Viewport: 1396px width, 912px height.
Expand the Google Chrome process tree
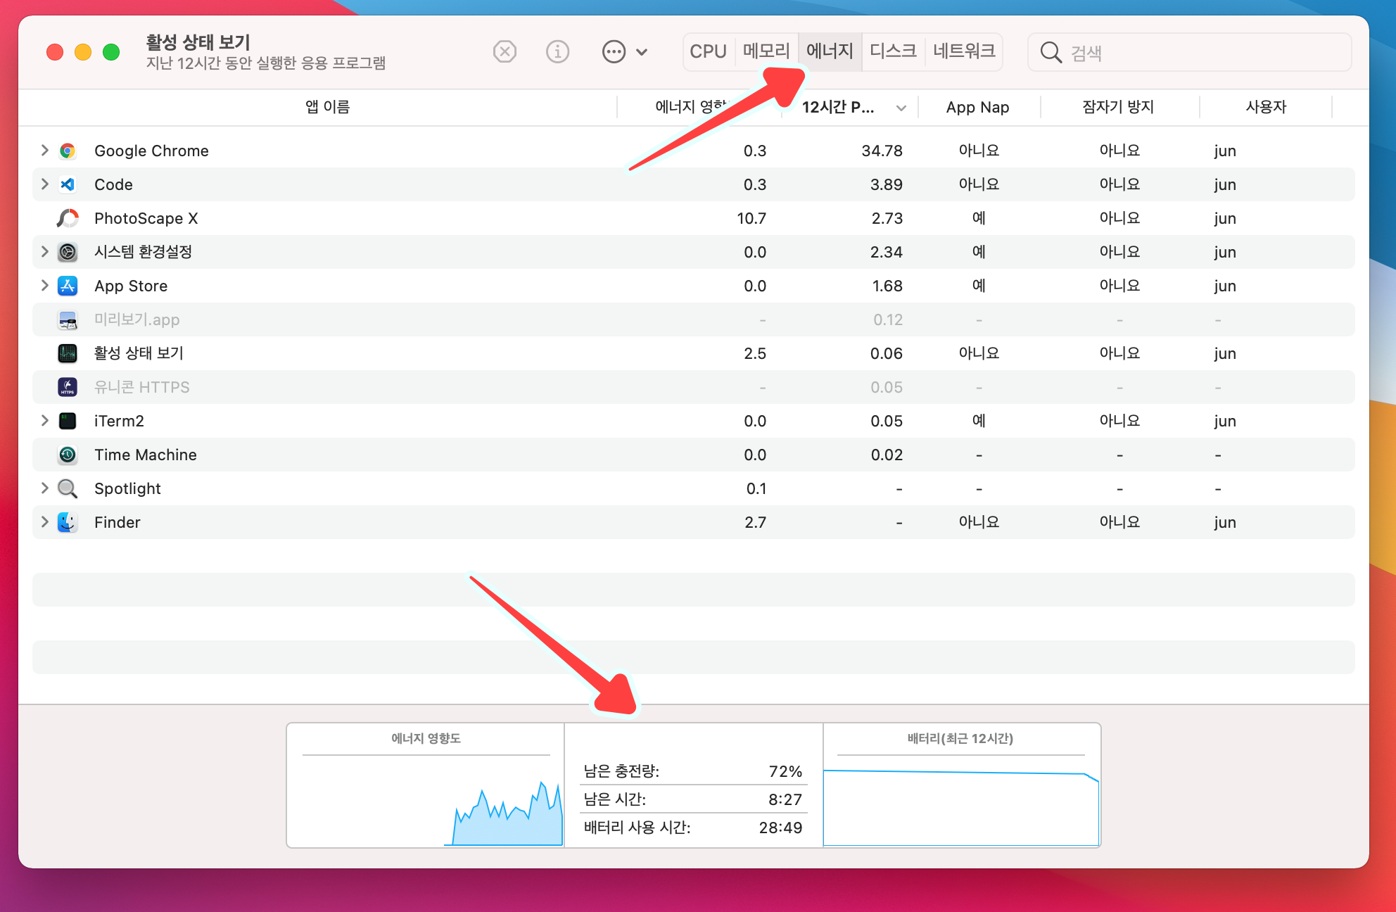(44, 151)
